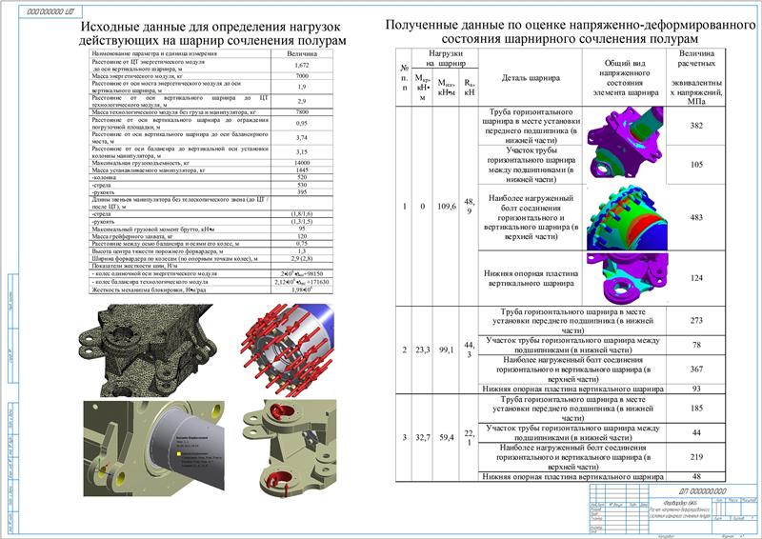
Task: Click load value '32,7' in row 3
Action: pos(423,437)
